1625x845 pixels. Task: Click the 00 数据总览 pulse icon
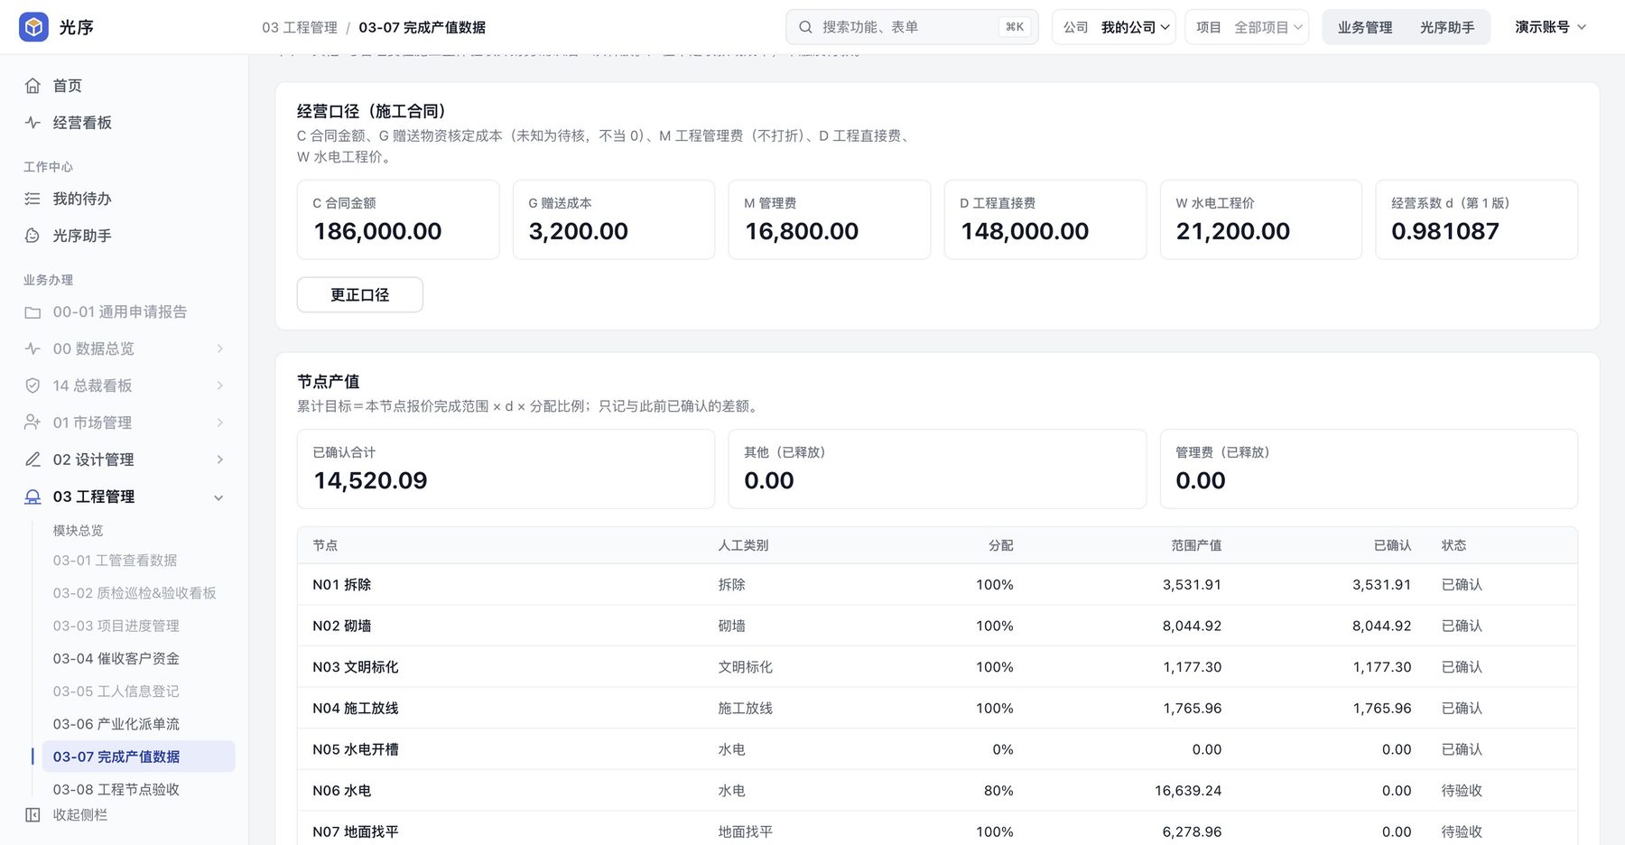32,348
